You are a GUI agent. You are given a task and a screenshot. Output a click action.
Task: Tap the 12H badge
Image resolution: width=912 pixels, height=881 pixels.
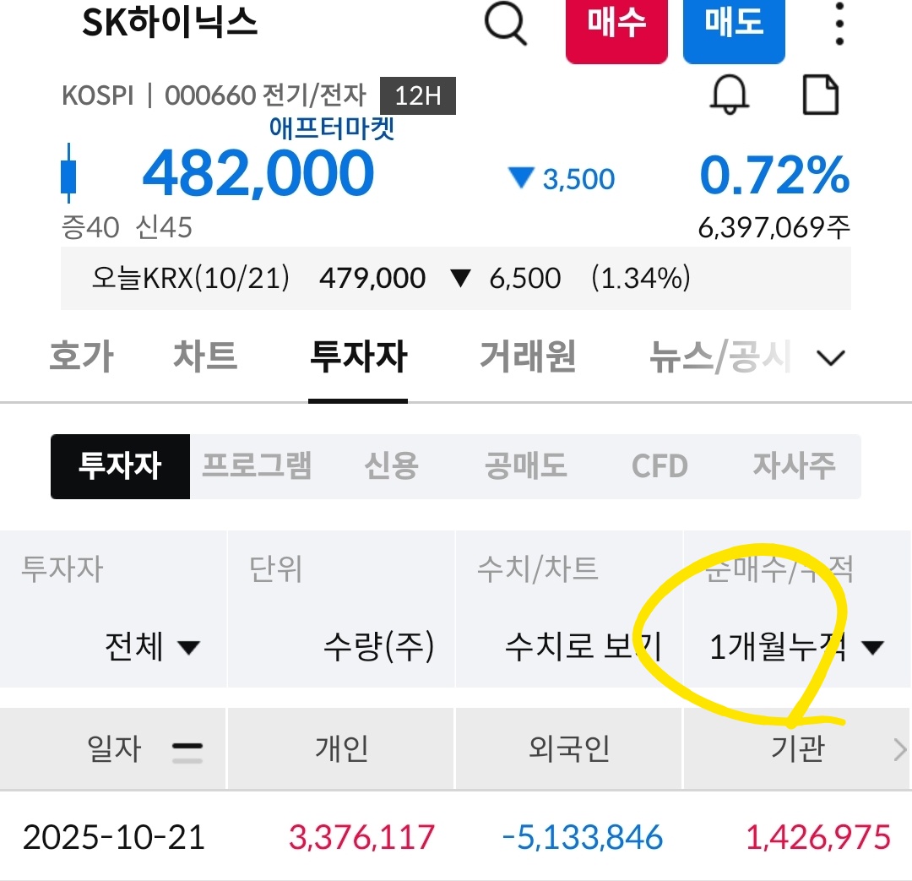click(418, 96)
